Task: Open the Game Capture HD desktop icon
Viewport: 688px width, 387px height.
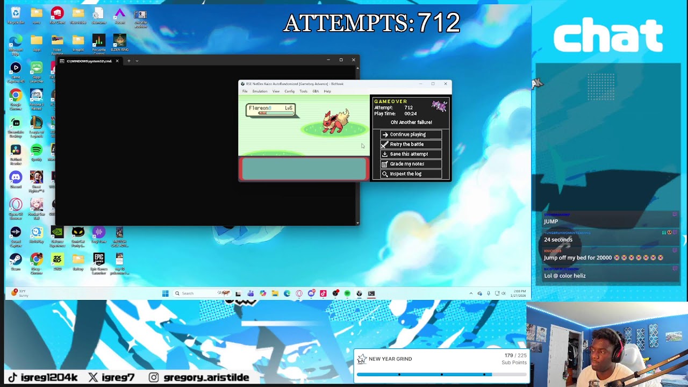Action: point(16,72)
